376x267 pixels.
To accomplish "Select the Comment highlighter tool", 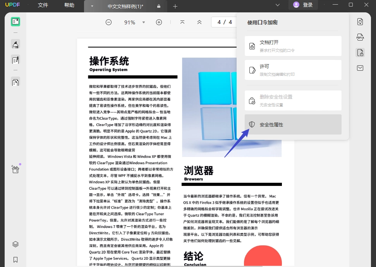I will 15,44.
